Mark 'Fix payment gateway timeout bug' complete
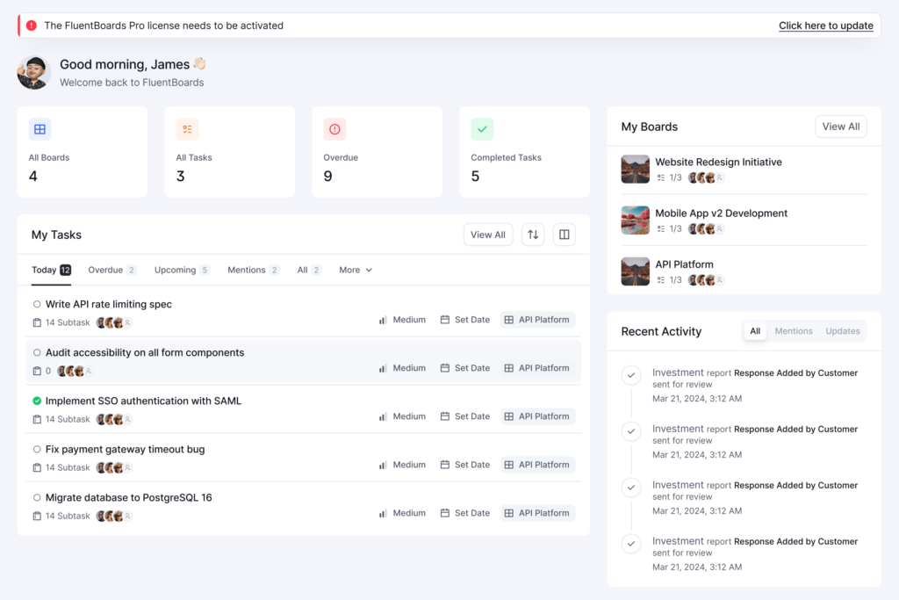Screen dimensions: 899x600 37,449
